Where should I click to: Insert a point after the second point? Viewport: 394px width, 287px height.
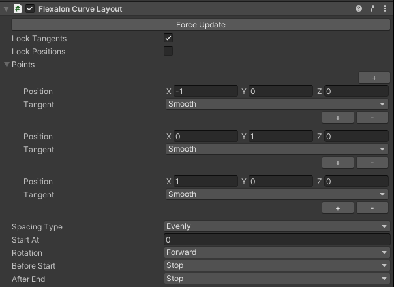click(338, 163)
